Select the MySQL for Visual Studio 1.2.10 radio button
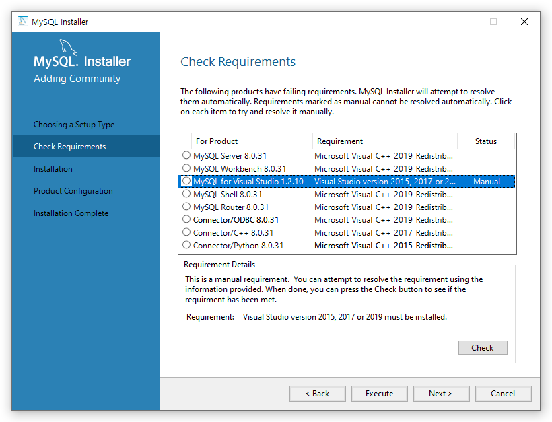 (186, 181)
